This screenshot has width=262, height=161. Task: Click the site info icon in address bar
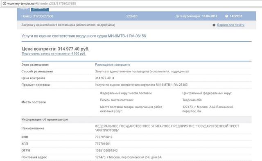5,3
